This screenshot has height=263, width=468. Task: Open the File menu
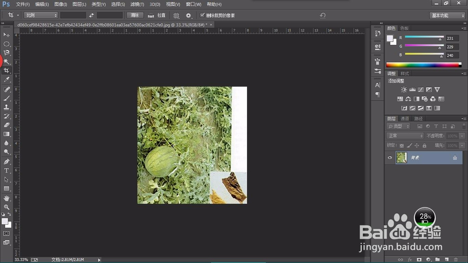pos(22,4)
